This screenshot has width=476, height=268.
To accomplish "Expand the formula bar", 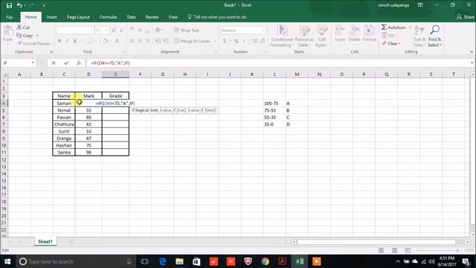I will pos(472,63).
